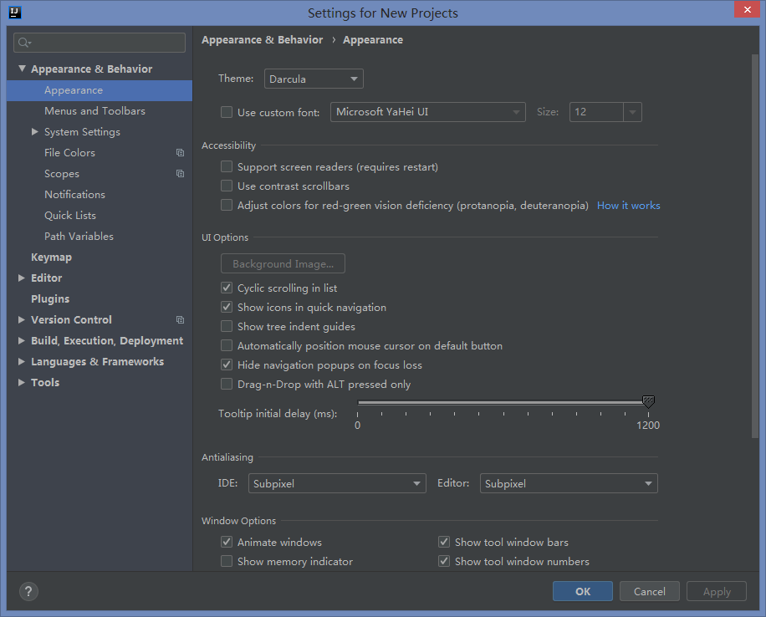Open Plugins settings page

pos(50,299)
